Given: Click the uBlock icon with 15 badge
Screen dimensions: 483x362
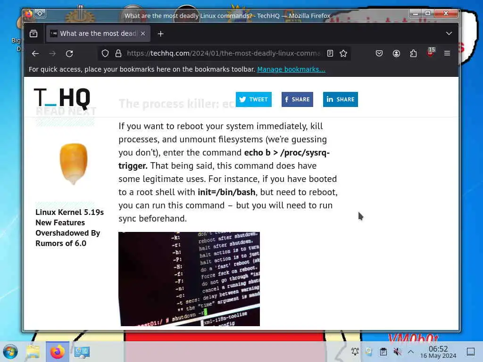Looking at the screenshot, I should point(431,52).
